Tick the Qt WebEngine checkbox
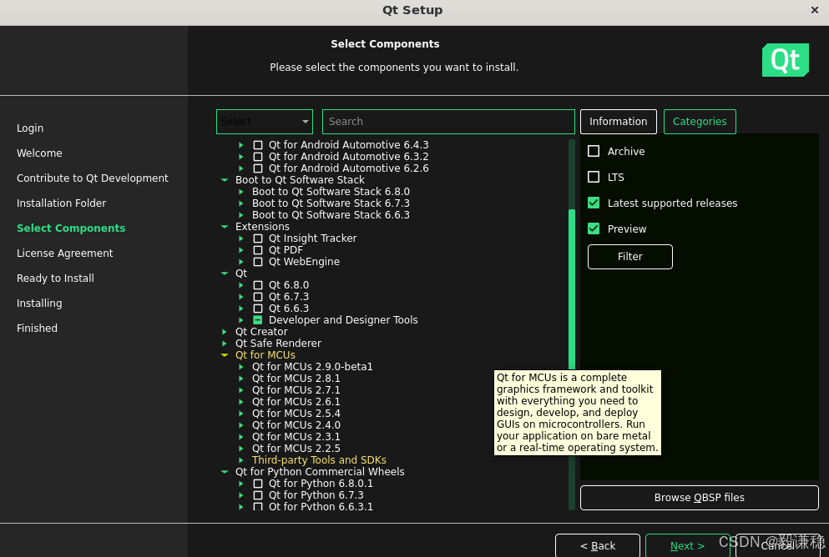The image size is (829, 557). pyautogui.click(x=258, y=261)
